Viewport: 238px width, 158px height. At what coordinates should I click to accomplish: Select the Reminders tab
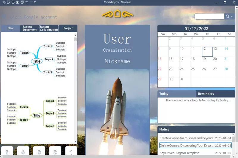click(215, 94)
